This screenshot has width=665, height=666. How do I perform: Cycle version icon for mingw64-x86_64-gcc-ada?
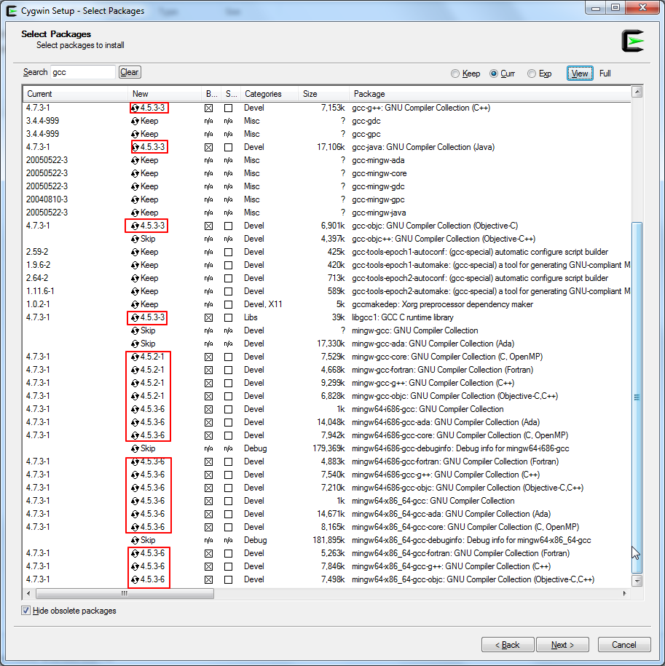(135, 515)
